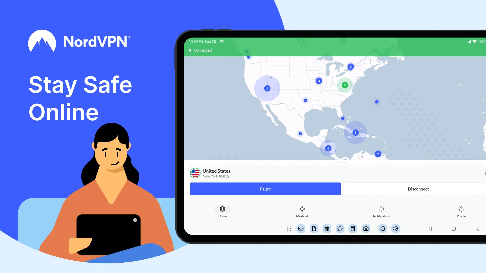Tap the lock/connected status icon

tap(190, 50)
